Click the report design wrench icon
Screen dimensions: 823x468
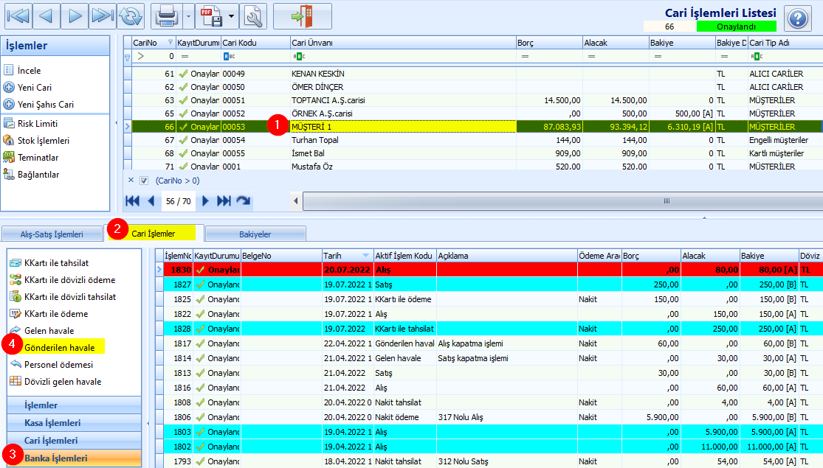pyautogui.click(x=253, y=16)
